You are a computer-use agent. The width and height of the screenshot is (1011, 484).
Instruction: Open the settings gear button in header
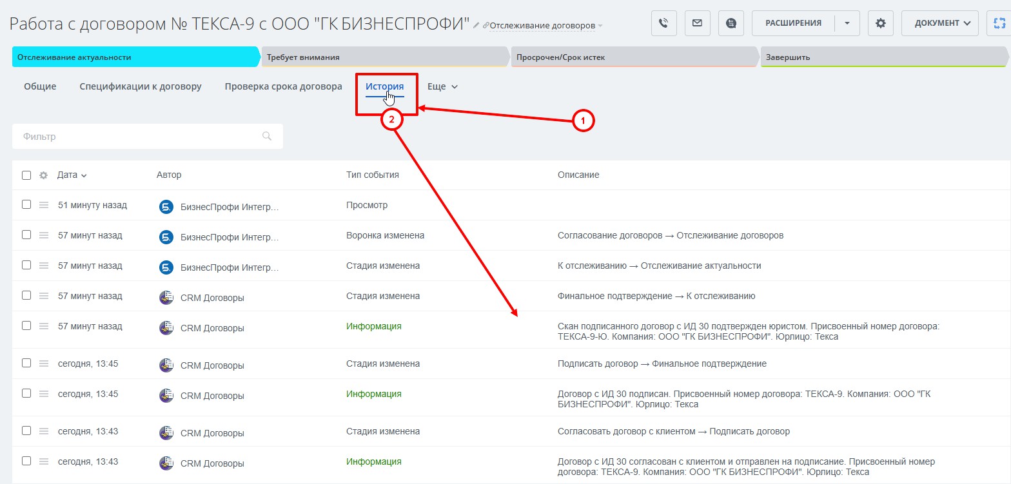click(x=880, y=23)
